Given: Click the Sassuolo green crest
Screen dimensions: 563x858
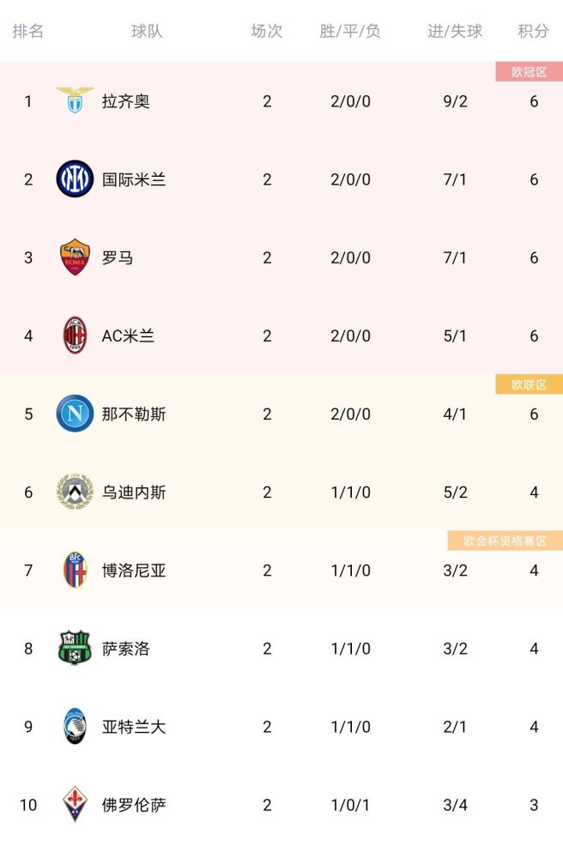Looking at the screenshot, I should coord(75,648).
